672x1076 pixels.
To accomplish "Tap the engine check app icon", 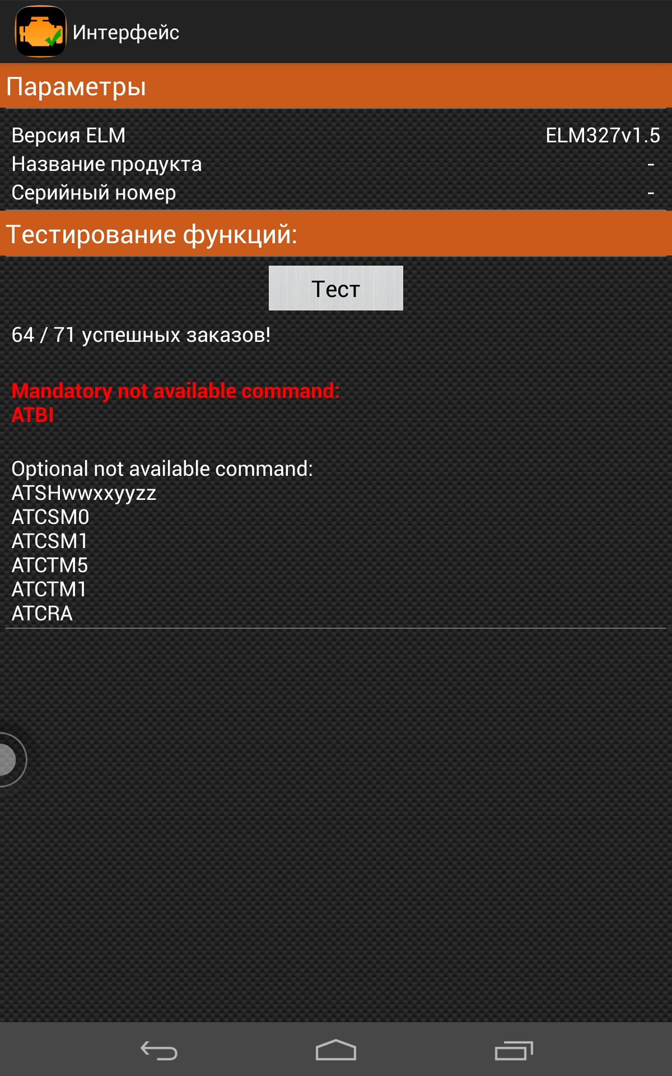I will pyautogui.click(x=40, y=31).
